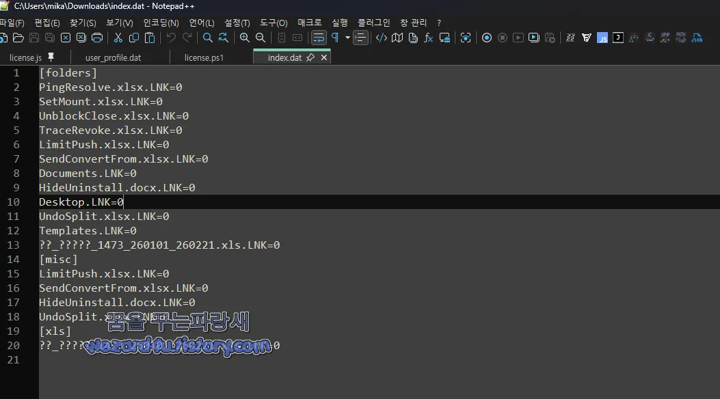Run the recorded macro playback icon
The width and height of the screenshot is (720, 399).
(518, 38)
